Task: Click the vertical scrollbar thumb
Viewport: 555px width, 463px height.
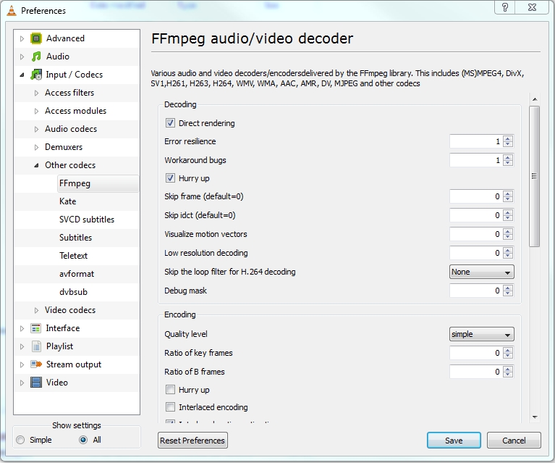Action: tap(535, 176)
